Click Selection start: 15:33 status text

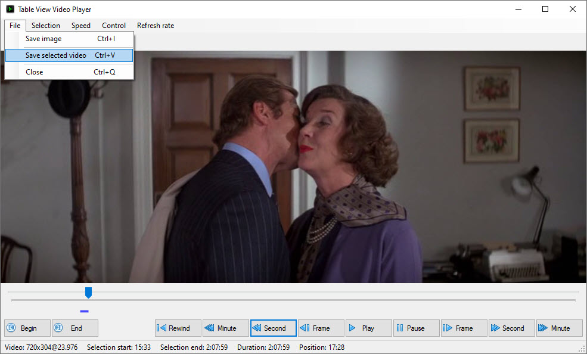119,347
